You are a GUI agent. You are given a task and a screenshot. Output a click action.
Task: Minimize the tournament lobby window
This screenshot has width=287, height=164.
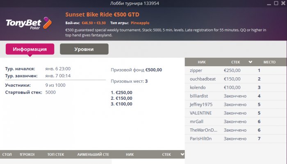269,4
